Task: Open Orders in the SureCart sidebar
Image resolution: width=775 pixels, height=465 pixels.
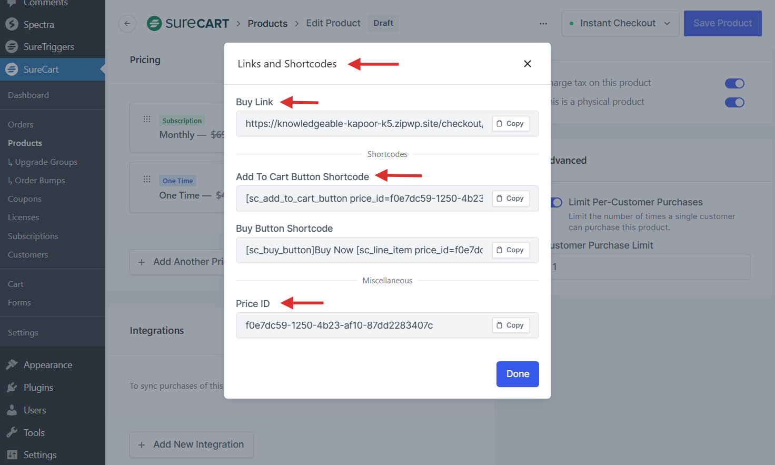Action: [x=21, y=125]
